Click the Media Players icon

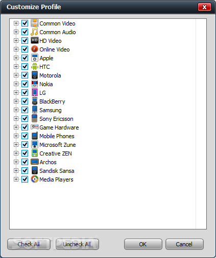(35, 179)
